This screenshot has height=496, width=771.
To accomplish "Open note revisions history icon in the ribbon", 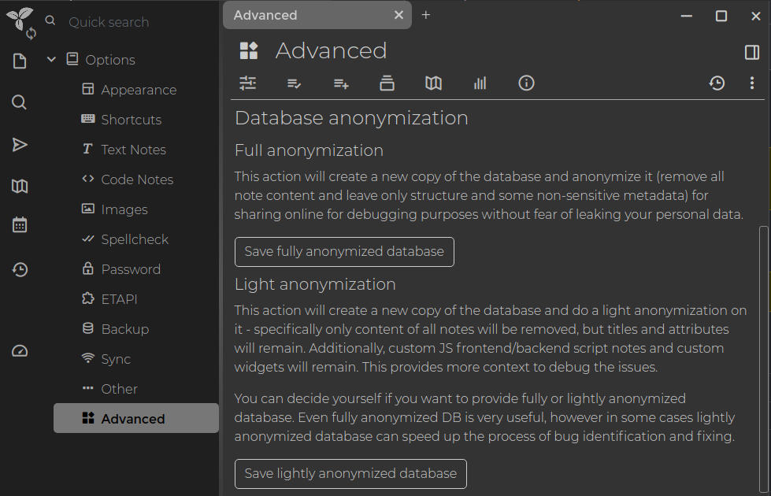I will [717, 83].
